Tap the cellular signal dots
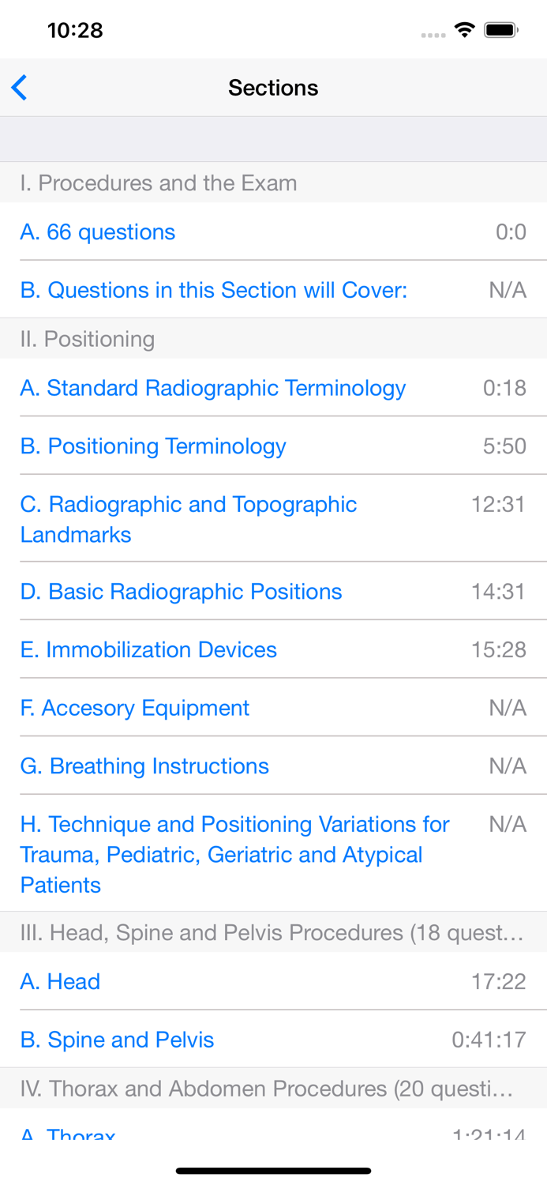Screen dimensions: 547x1185 [x=433, y=33]
